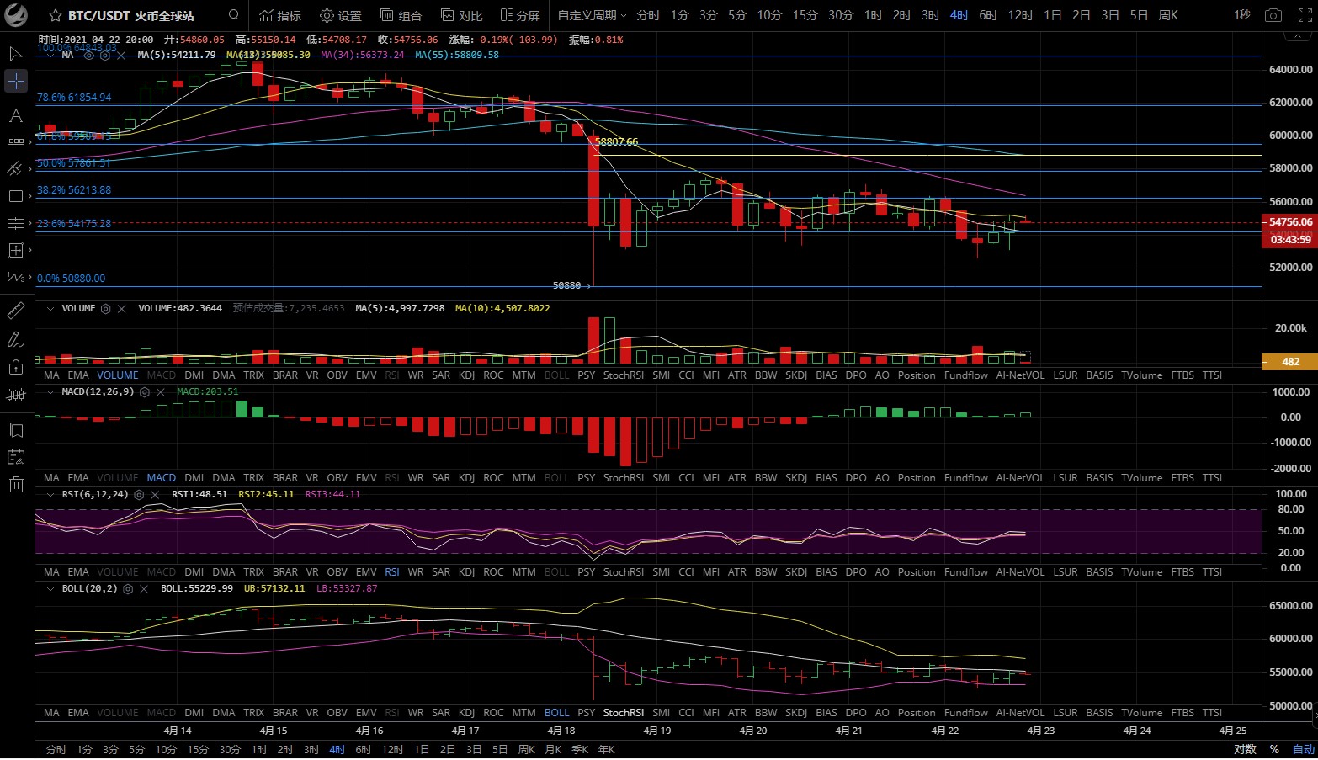This screenshot has width=1318, height=760.
Task: Take a chart snapshot with camera icon
Action: (x=1273, y=15)
